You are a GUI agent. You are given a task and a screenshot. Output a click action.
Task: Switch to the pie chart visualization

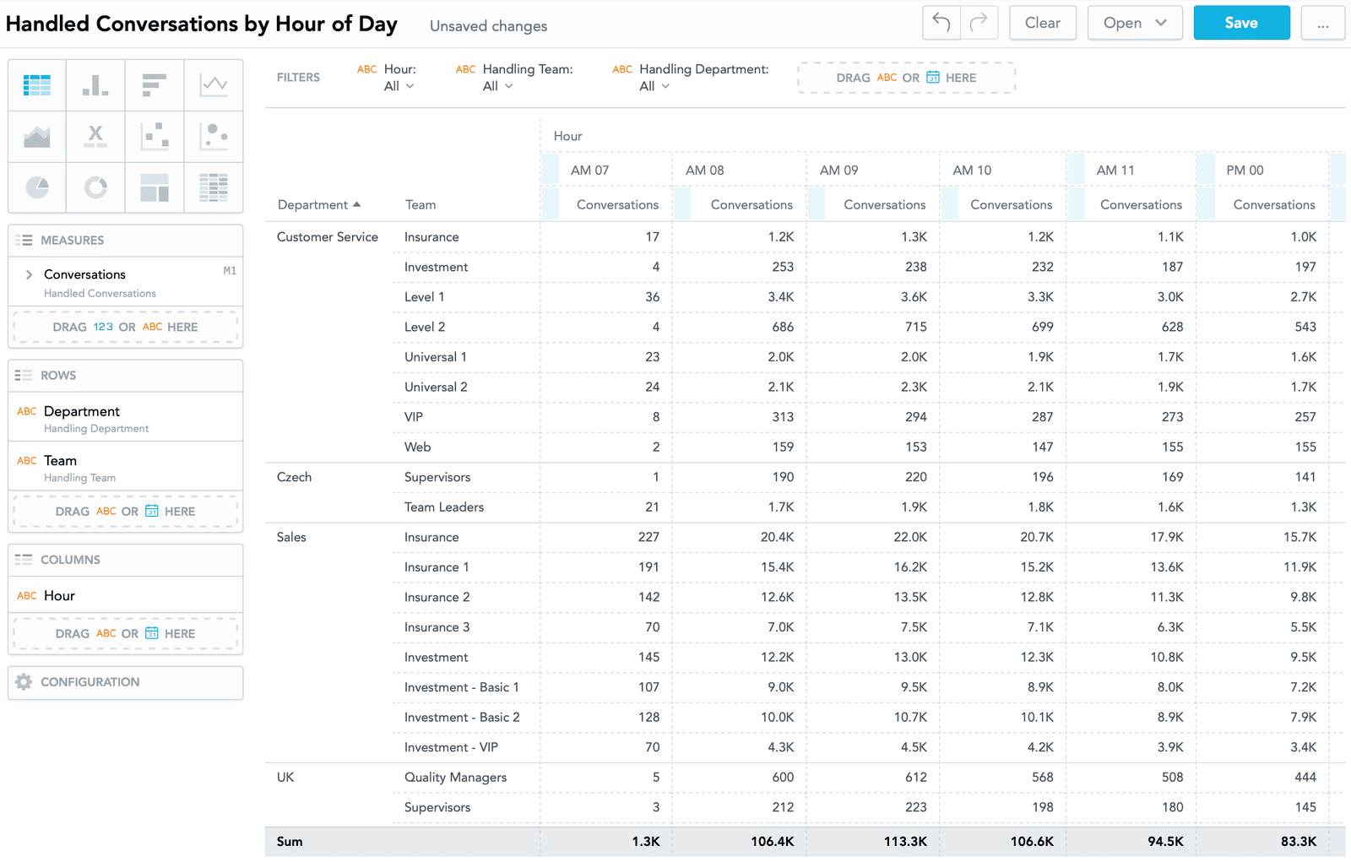[x=36, y=187]
